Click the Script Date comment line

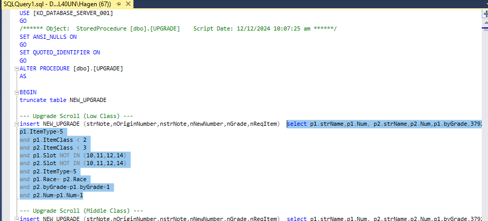179,29
